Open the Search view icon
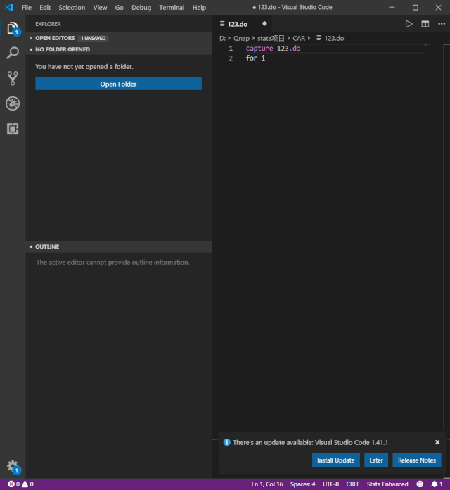Screen dimensions: 450x490 [x=13, y=53]
